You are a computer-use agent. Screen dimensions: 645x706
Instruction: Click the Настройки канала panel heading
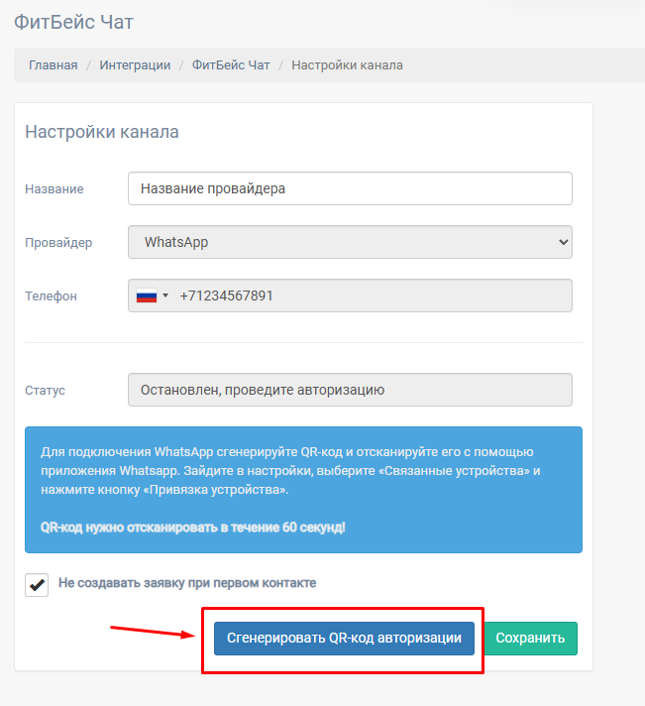[102, 132]
